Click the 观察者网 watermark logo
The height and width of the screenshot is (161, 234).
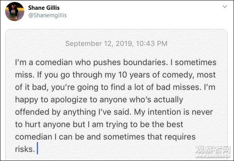pyautogui.click(x=213, y=149)
